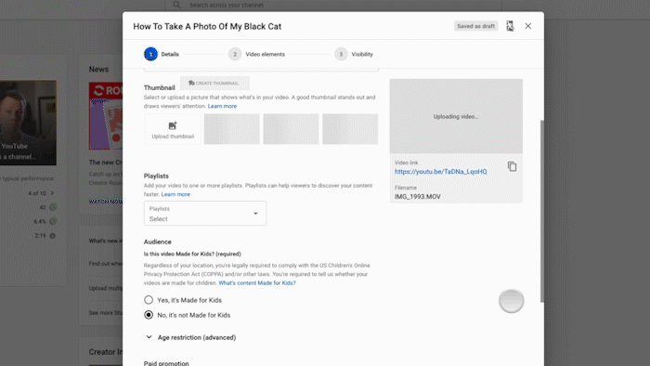
Task: Go to the Video elements step
Action: pos(256,54)
